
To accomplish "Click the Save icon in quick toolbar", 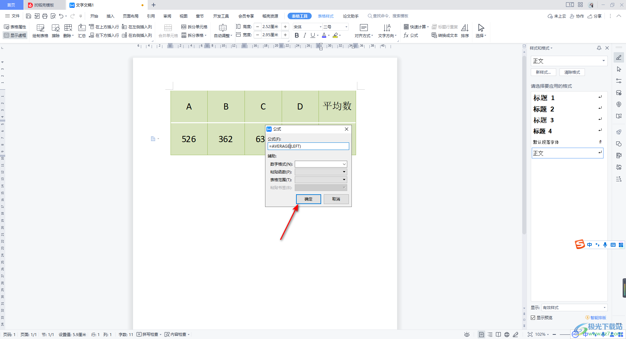I will tap(28, 16).
